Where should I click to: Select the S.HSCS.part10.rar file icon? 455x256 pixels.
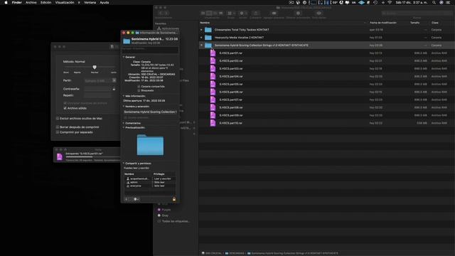213,123
